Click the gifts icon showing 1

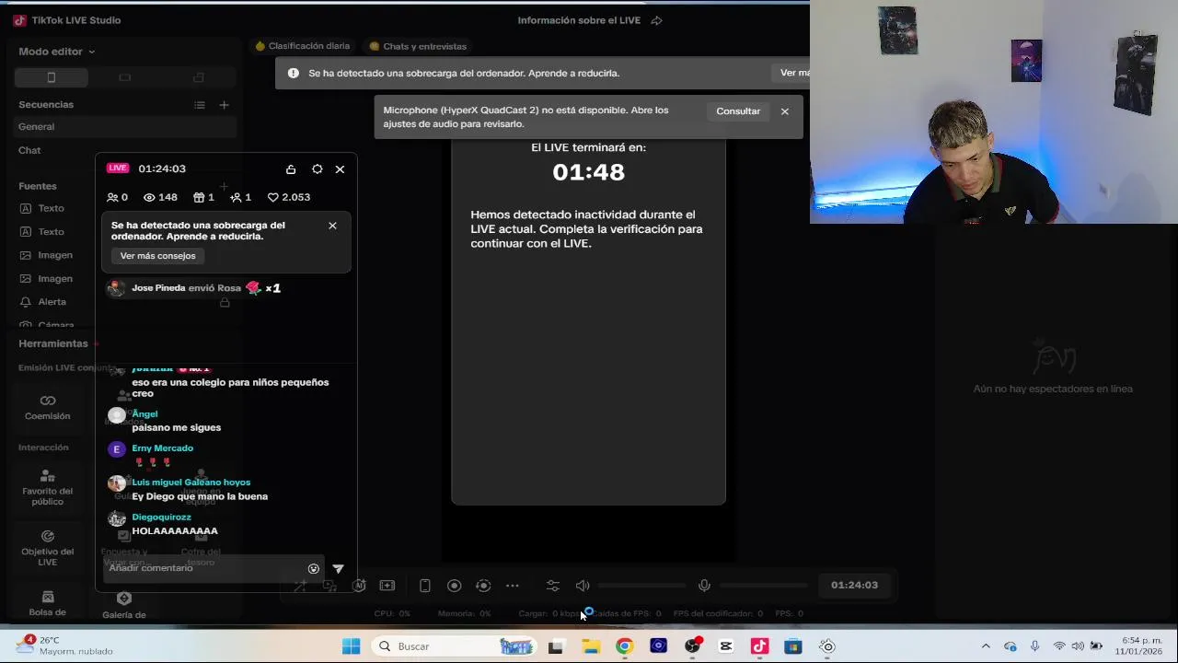tap(198, 197)
